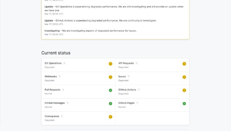Select the GitHub Pages component name
Image resolution: width=231 pixels, height=131 pixels.
[126, 103]
